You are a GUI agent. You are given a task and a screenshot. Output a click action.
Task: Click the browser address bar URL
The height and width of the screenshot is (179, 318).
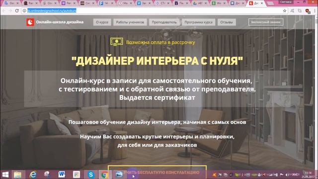pyautogui.click(x=52, y=10)
